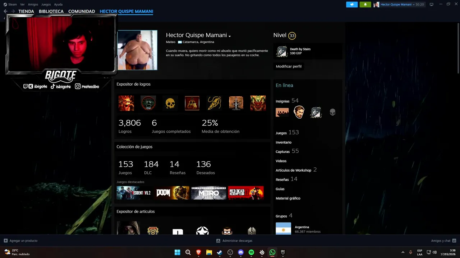
Task: Click the Nivel 33 level badge
Action: (292, 35)
